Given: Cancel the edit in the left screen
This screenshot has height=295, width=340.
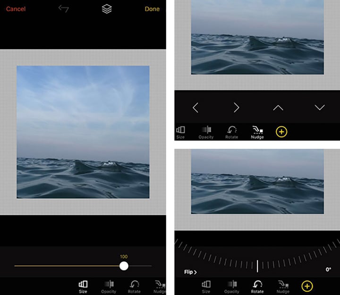Looking at the screenshot, I should pos(16,9).
